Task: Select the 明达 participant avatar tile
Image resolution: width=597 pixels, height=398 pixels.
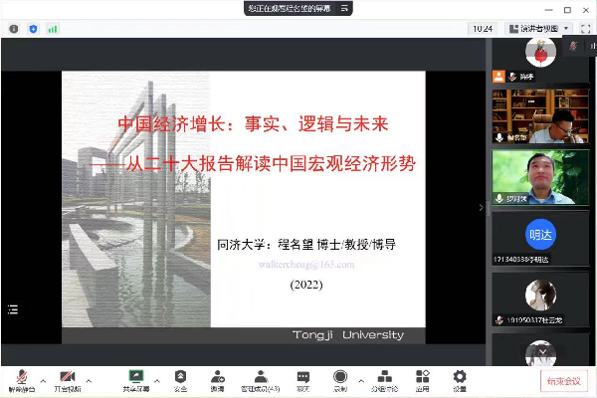Action: click(539, 235)
